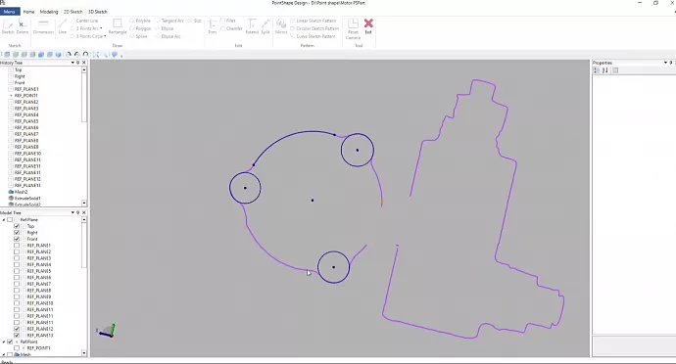
Task: Choose the Polygon tool
Action: pos(140,28)
